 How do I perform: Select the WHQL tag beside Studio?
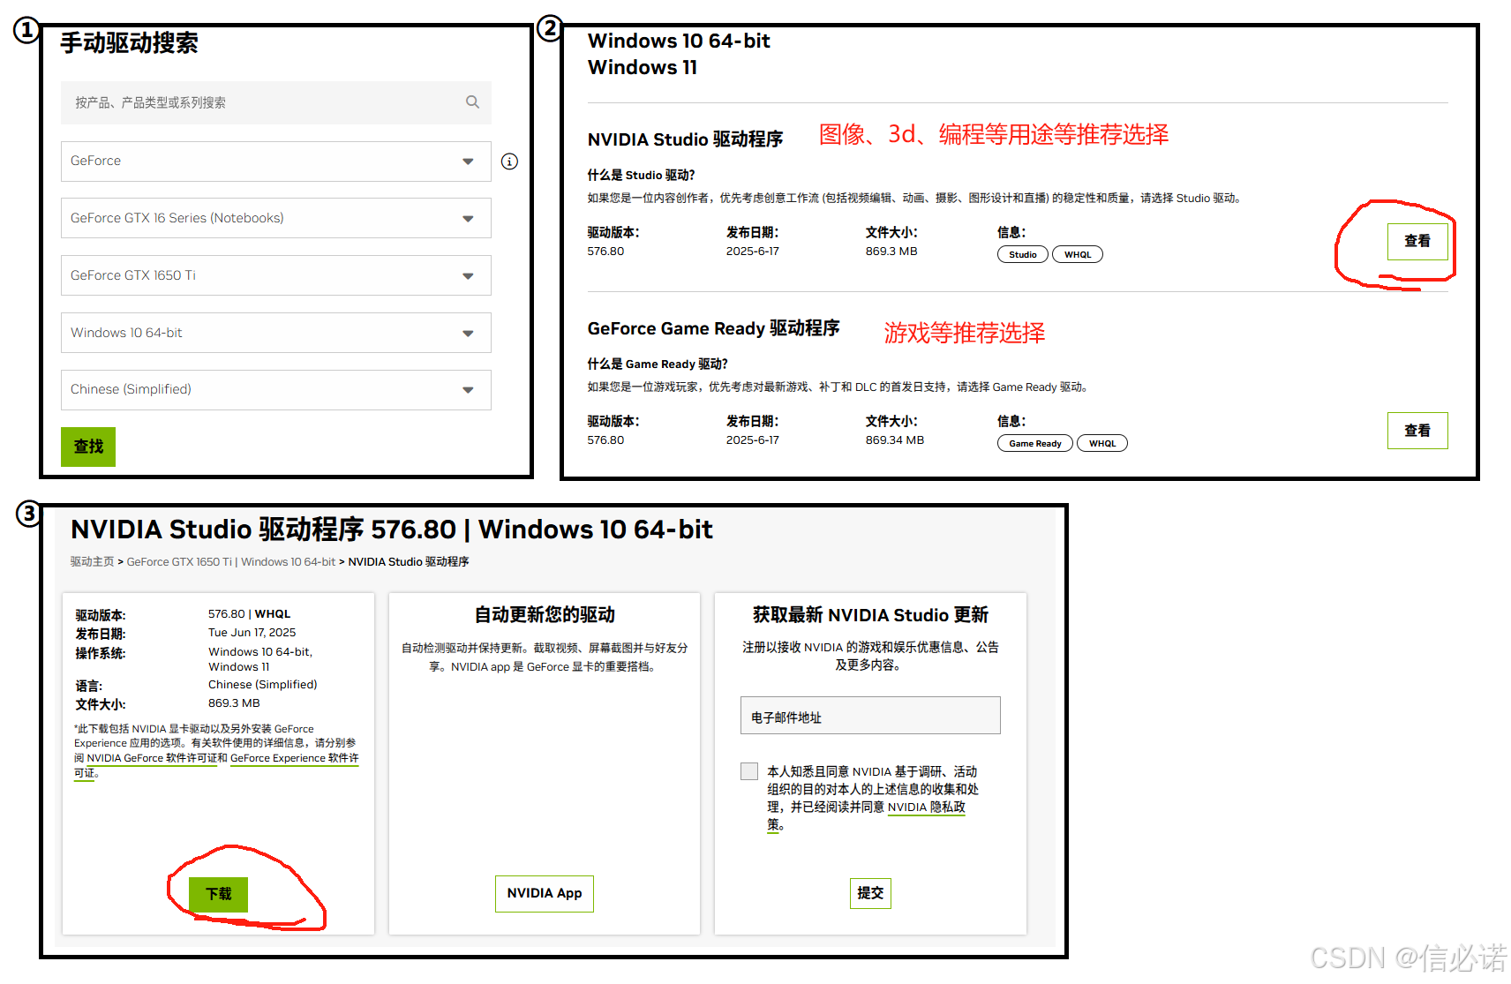point(1078,254)
